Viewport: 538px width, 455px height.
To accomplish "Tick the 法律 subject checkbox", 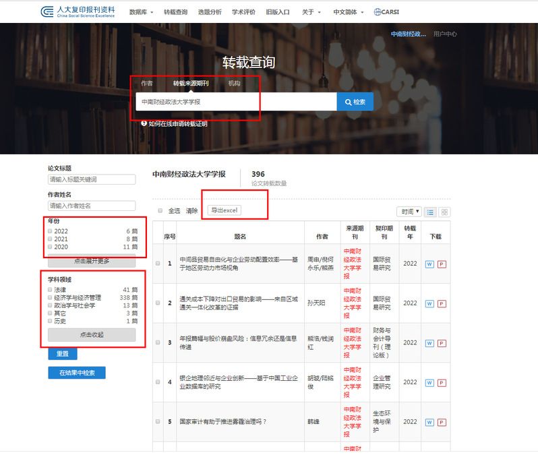I will 51,290.
